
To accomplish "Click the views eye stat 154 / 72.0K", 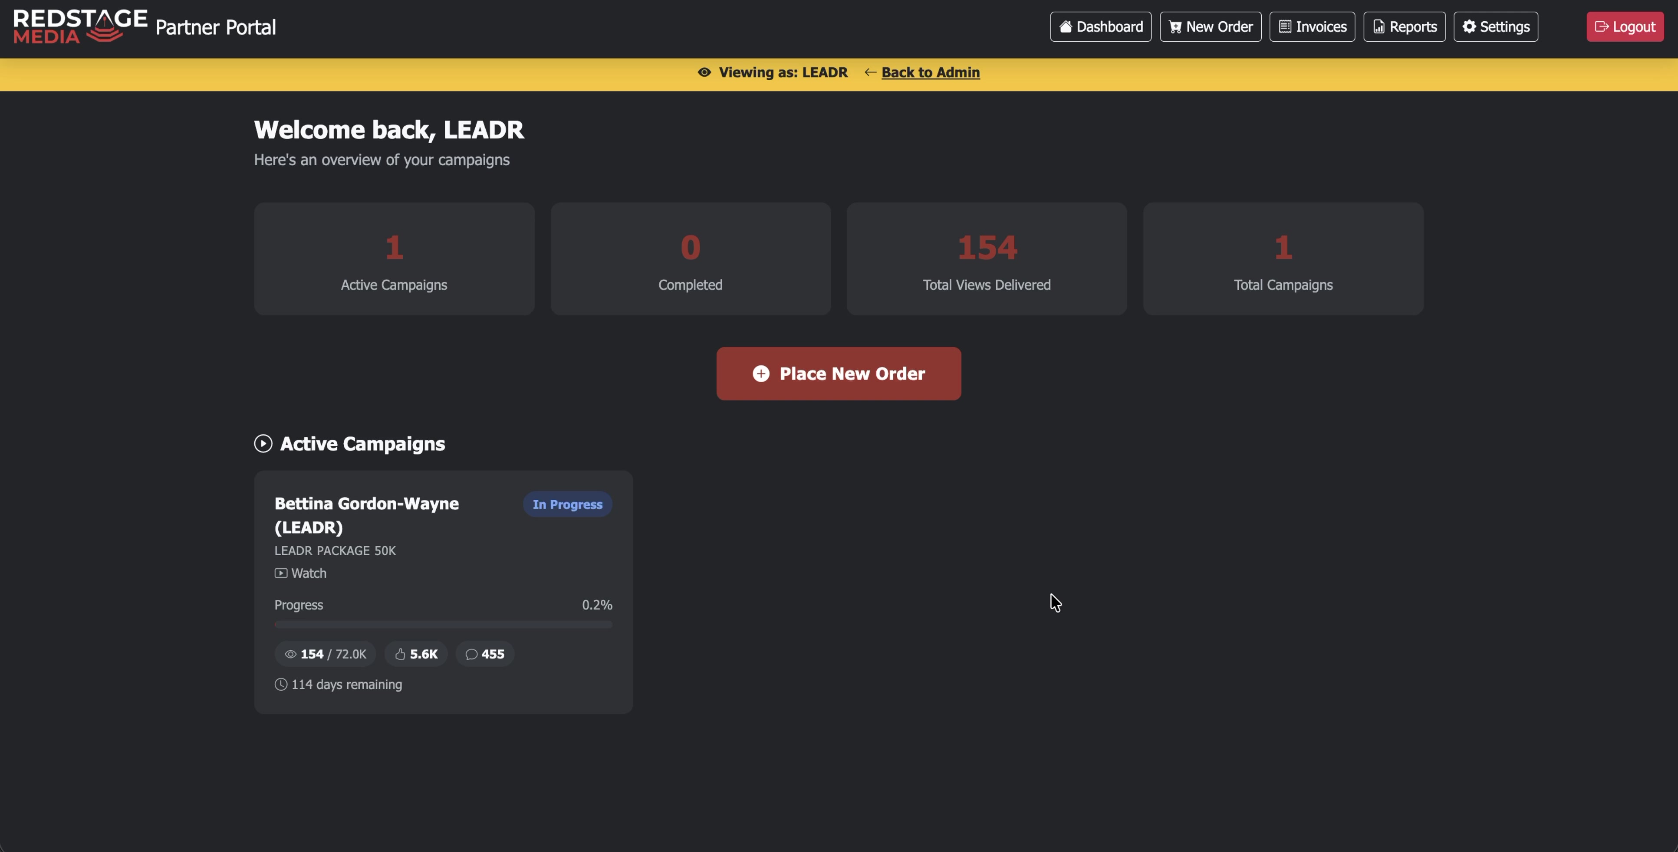I will point(325,654).
